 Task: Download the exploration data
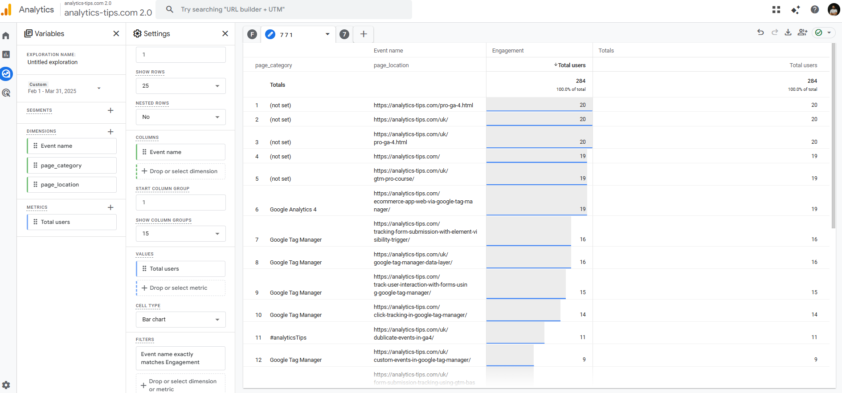pyautogui.click(x=788, y=32)
